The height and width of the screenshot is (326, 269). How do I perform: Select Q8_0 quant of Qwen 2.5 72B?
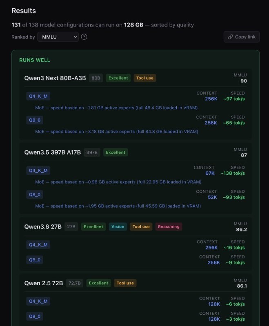(35, 316)
